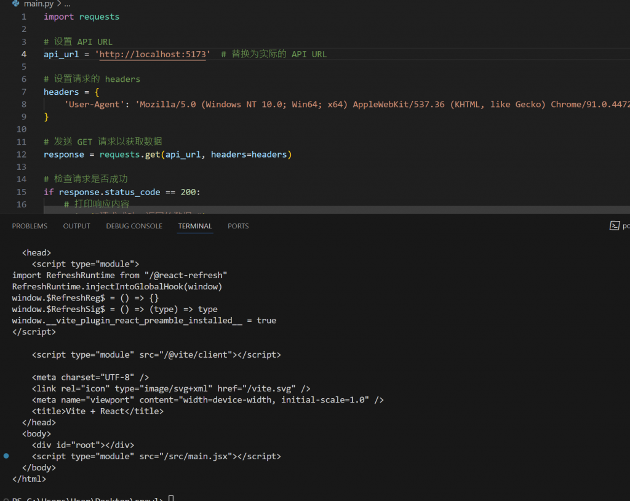
Task: Click the '# 替换为实际的 API URL' comment
Action: [274, 54]
